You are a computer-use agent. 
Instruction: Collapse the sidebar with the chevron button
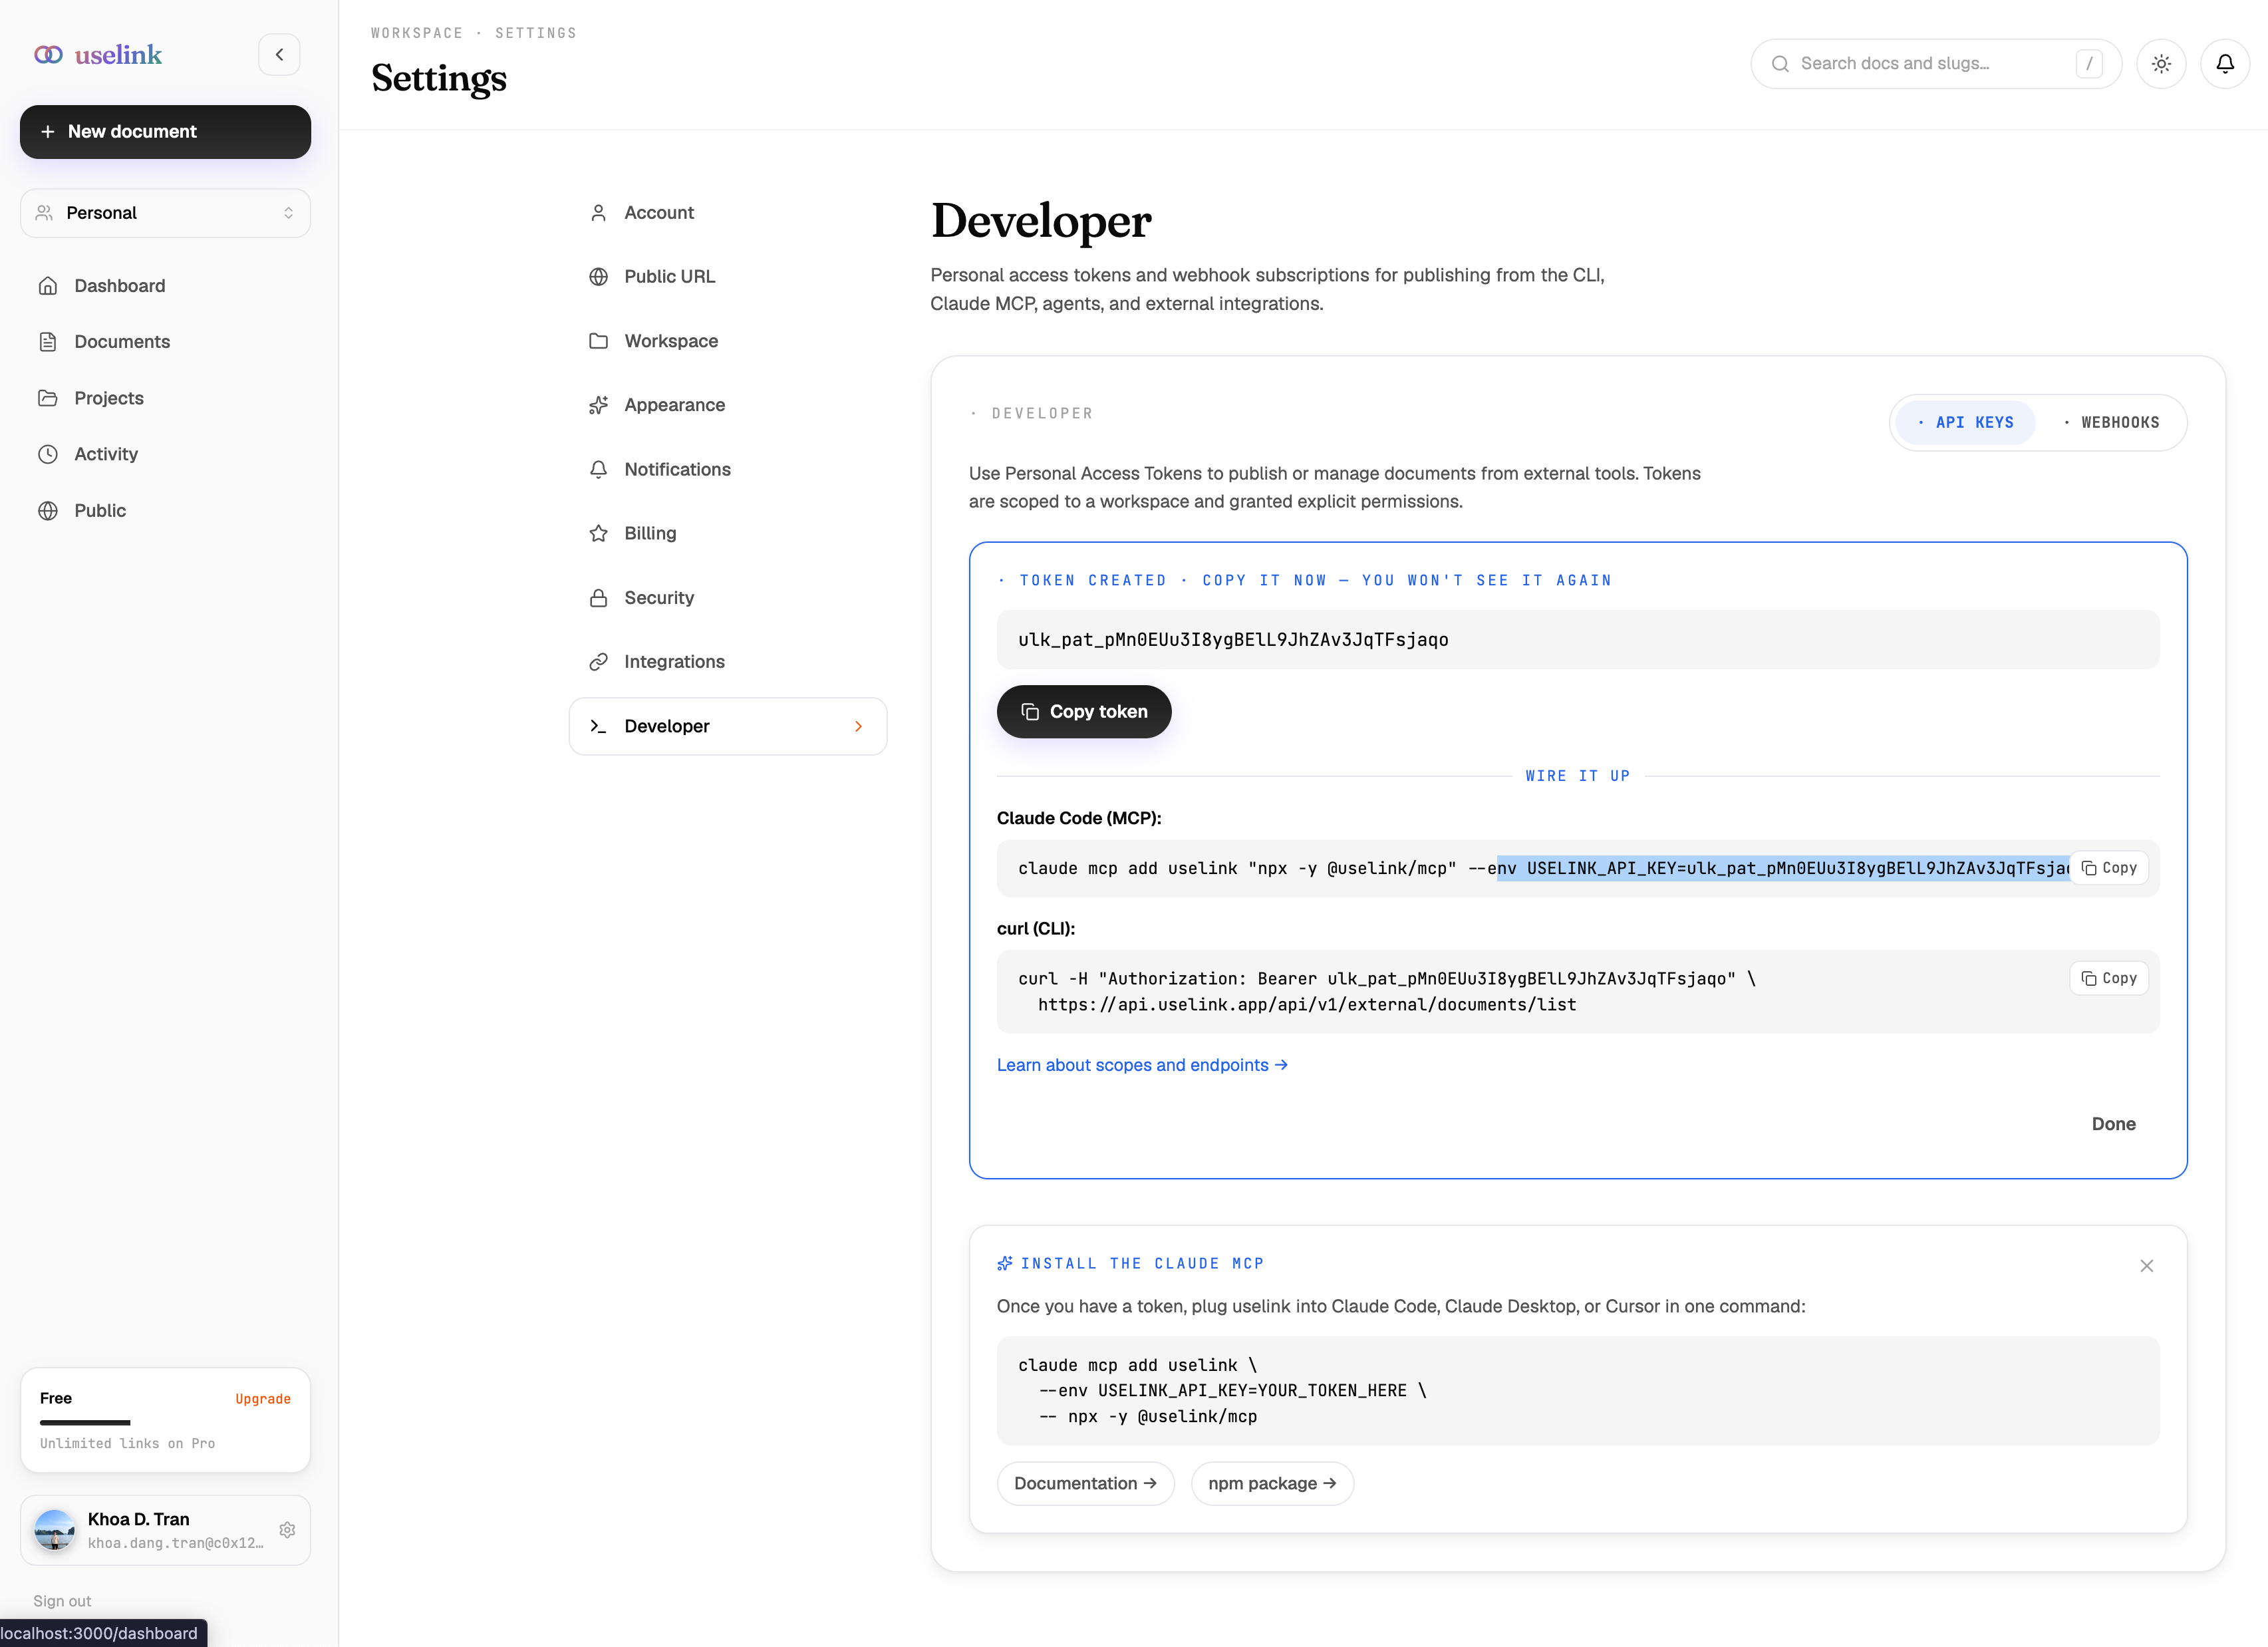click(x=279, y=55)
